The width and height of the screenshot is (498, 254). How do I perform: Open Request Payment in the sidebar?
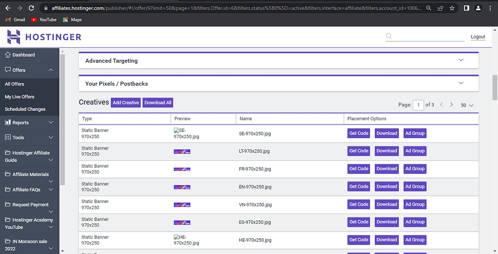31,205
